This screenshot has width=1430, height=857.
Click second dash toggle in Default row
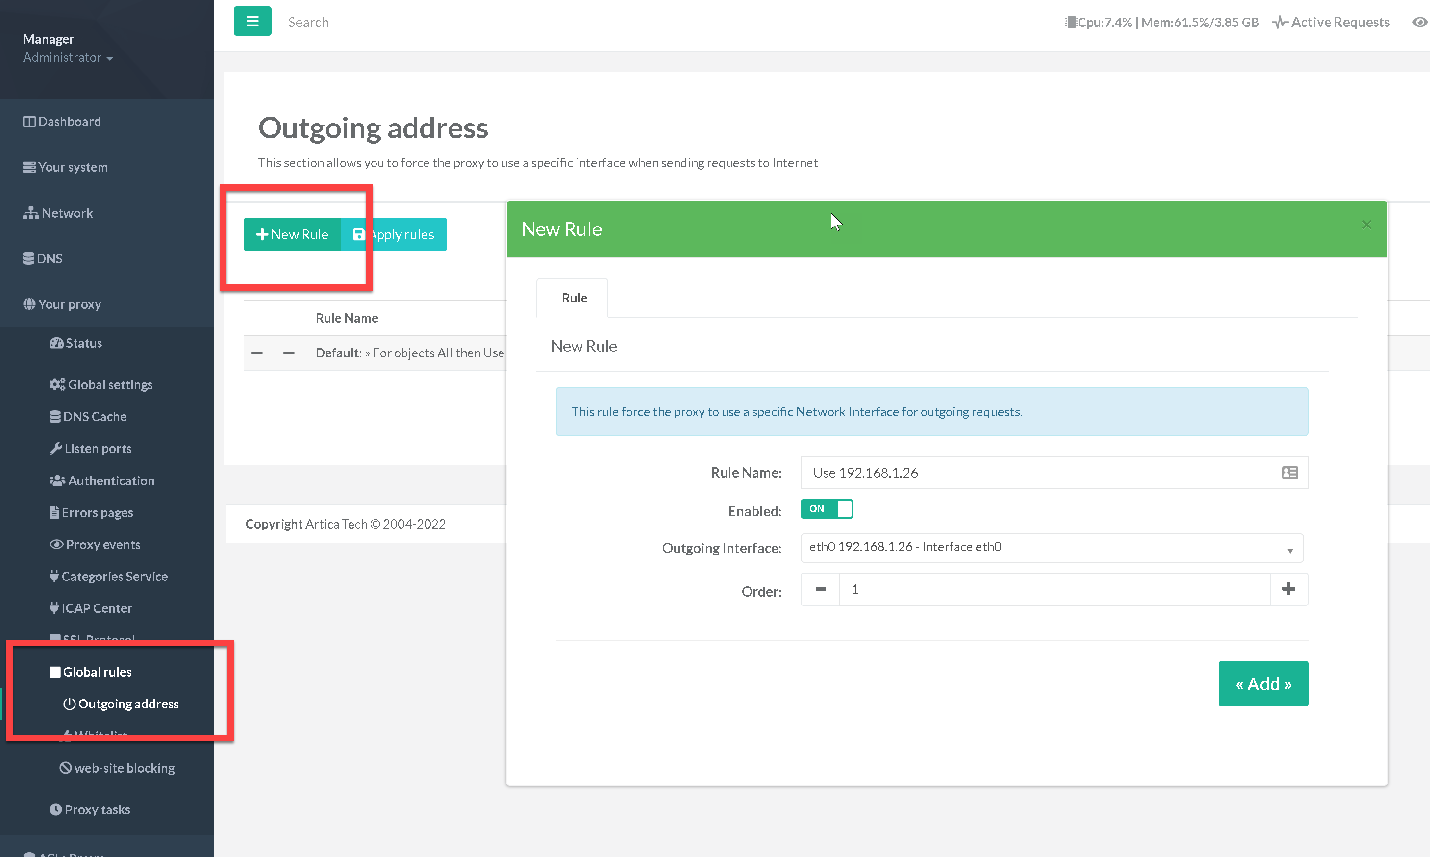[289, 353]
